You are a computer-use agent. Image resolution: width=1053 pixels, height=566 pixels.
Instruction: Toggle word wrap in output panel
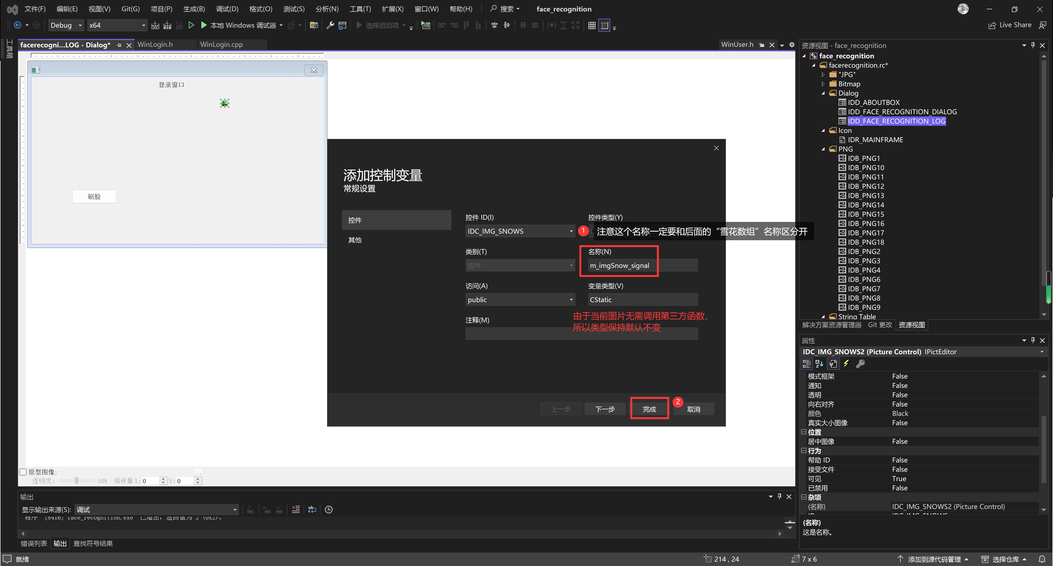point(312,510)
